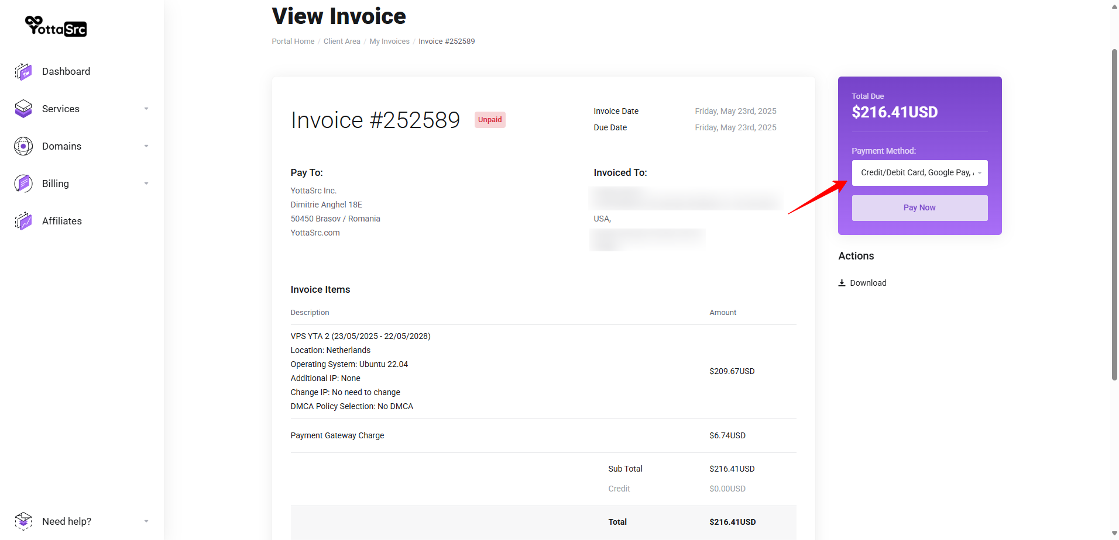The height and width of the screenshot is (540, 1119).
Task: Click the Billing sidebar icon
Action: [x=23, y=184]
